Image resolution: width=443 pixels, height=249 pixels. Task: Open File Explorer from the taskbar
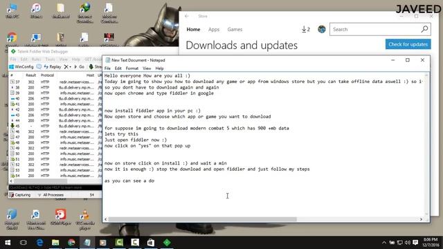pyautogui.click(x=55, y=243)
